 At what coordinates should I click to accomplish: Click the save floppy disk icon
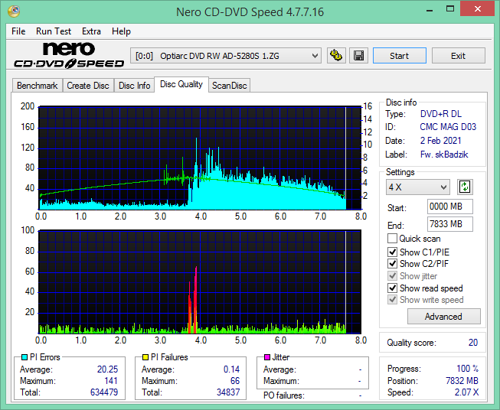click(x=359, y=56)
